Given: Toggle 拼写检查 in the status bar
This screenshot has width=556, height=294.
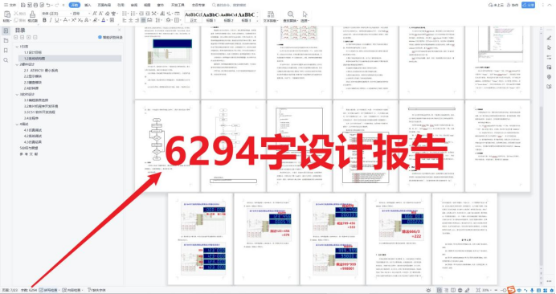Looking at the screenshot, I should (48, 290).
